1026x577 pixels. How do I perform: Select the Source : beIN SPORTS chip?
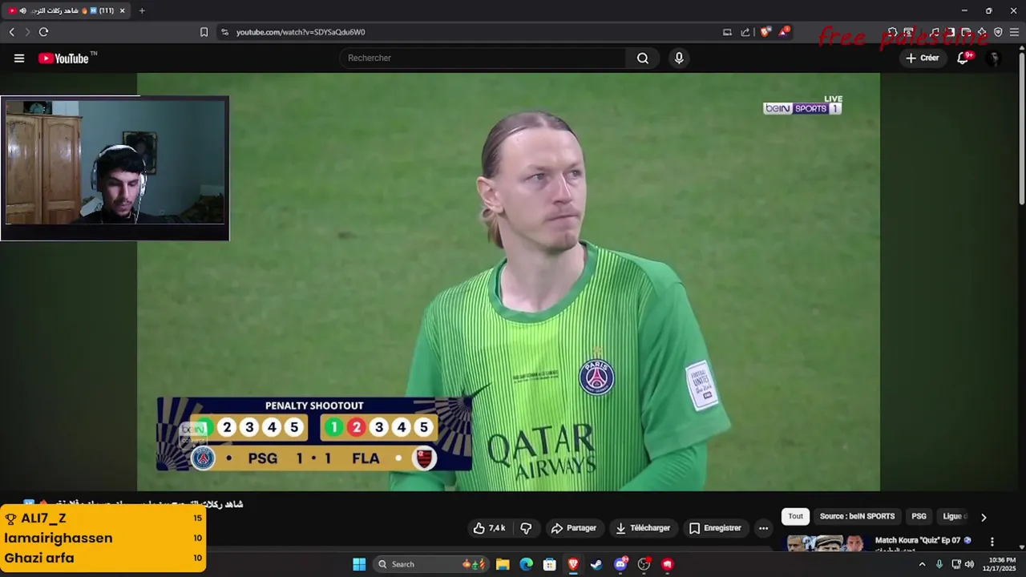[x=857, y=517]
